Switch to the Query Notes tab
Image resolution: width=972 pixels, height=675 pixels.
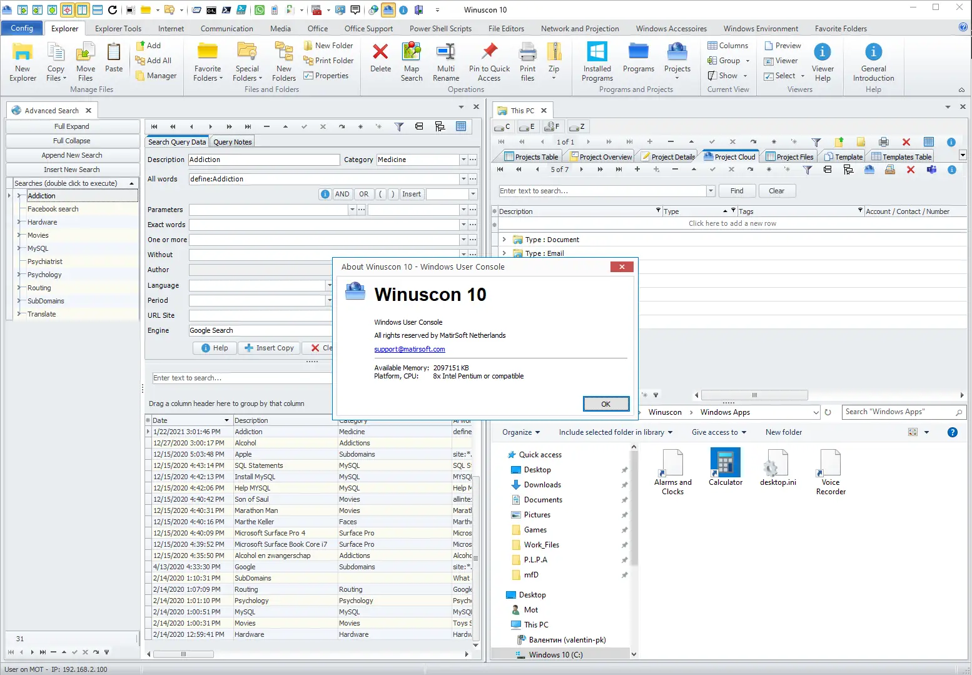point(232,142)
